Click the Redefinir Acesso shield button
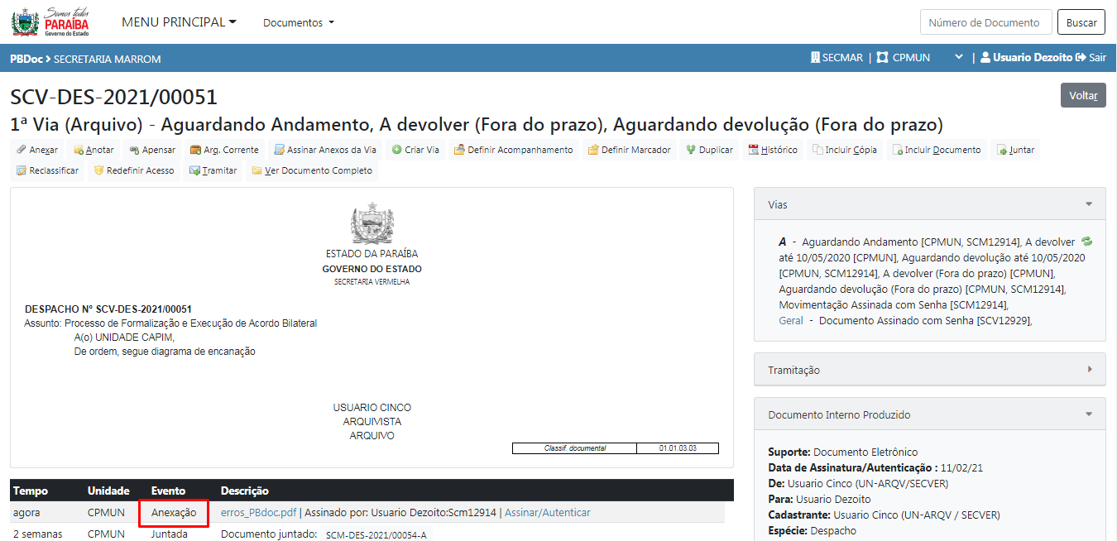 point(133,170)
